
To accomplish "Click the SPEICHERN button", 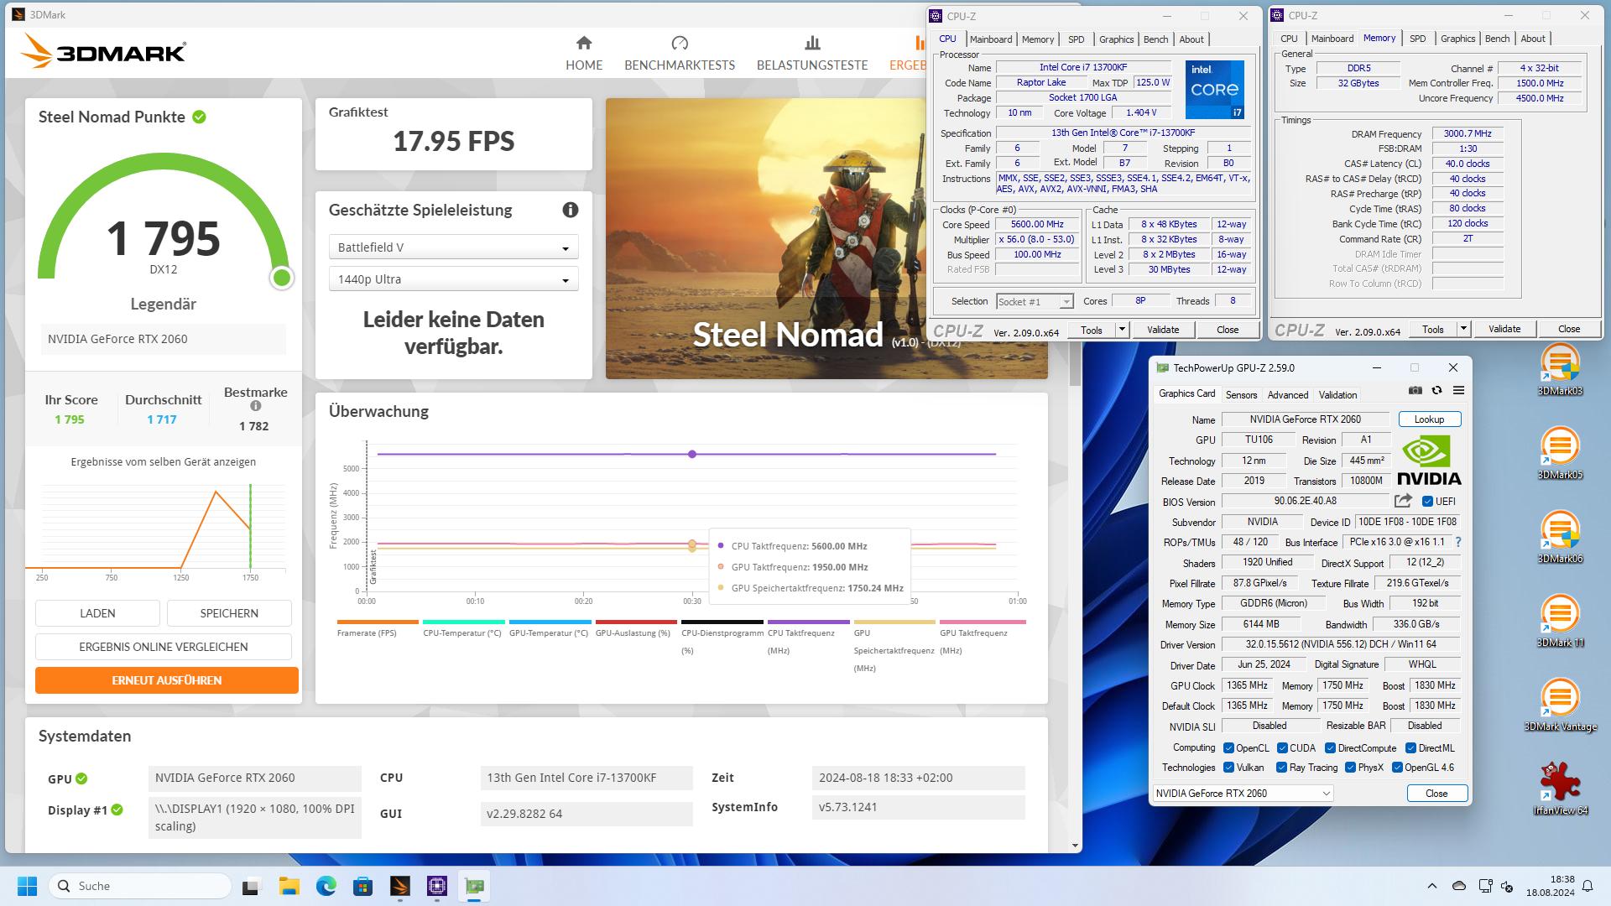I will (229, 613).
